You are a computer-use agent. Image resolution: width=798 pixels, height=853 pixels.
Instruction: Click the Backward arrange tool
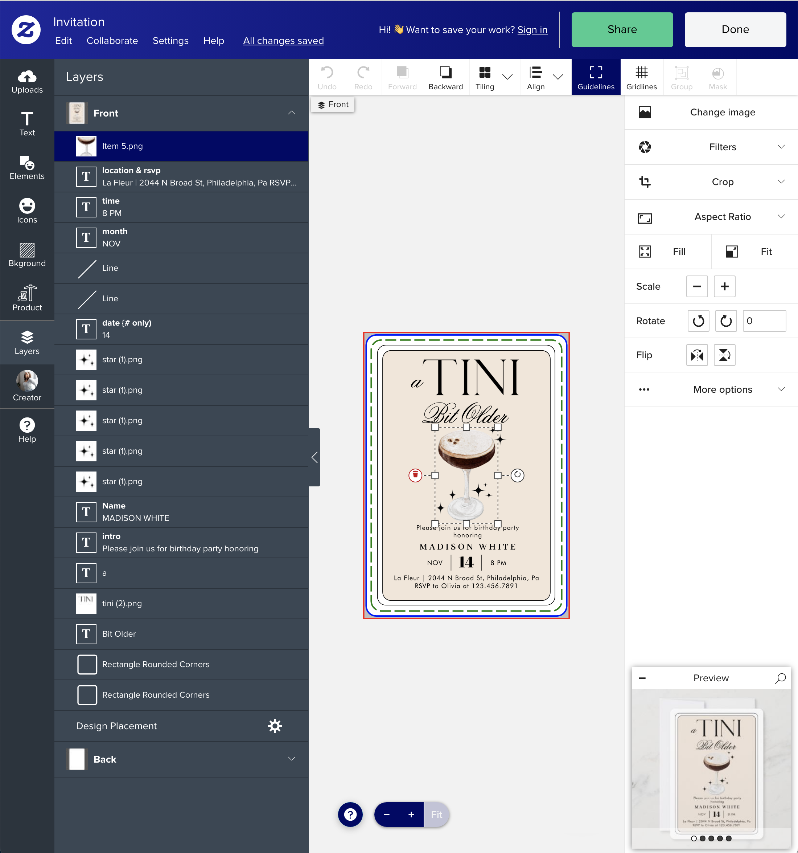(445, 77)
